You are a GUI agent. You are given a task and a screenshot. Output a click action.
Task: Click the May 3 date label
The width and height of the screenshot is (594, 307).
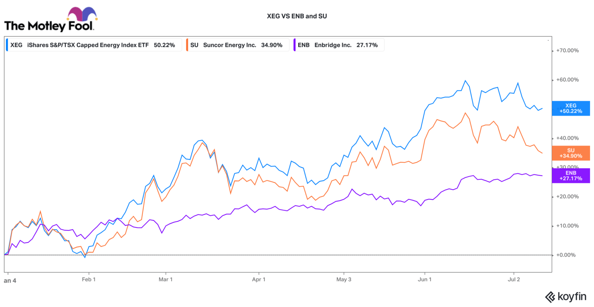click(x=344, y=279)
